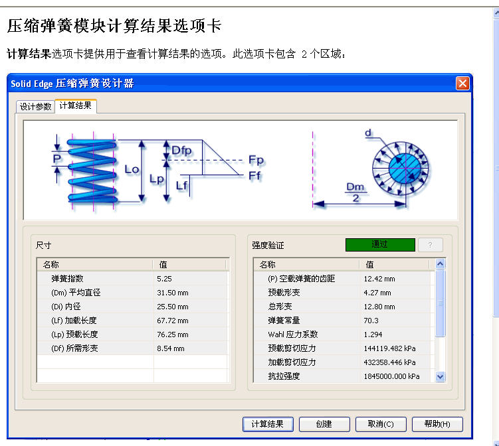Click the question mark button beside 通过
499x446 pixels.
(x=431, y=245)
